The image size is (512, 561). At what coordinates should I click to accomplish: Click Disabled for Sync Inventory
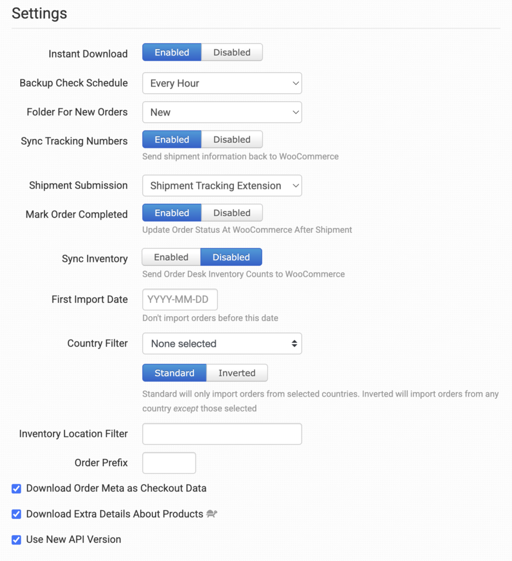click(231, 257)
